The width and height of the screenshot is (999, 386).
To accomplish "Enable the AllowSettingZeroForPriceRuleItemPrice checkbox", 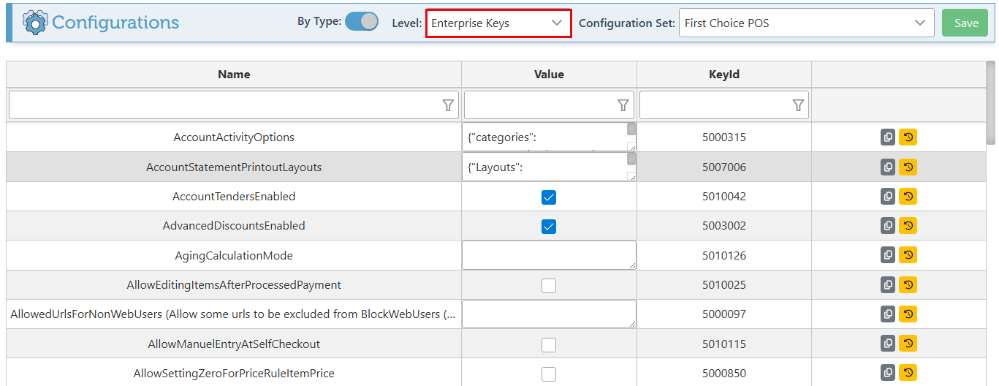I will tap(549, 374).
